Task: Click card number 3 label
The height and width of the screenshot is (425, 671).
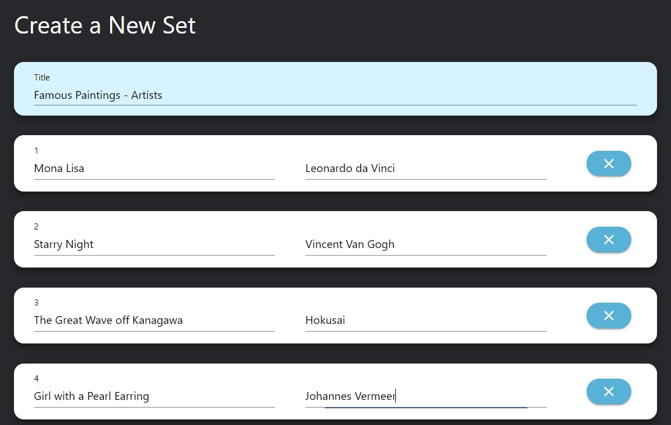Action: tap(36, 303)
